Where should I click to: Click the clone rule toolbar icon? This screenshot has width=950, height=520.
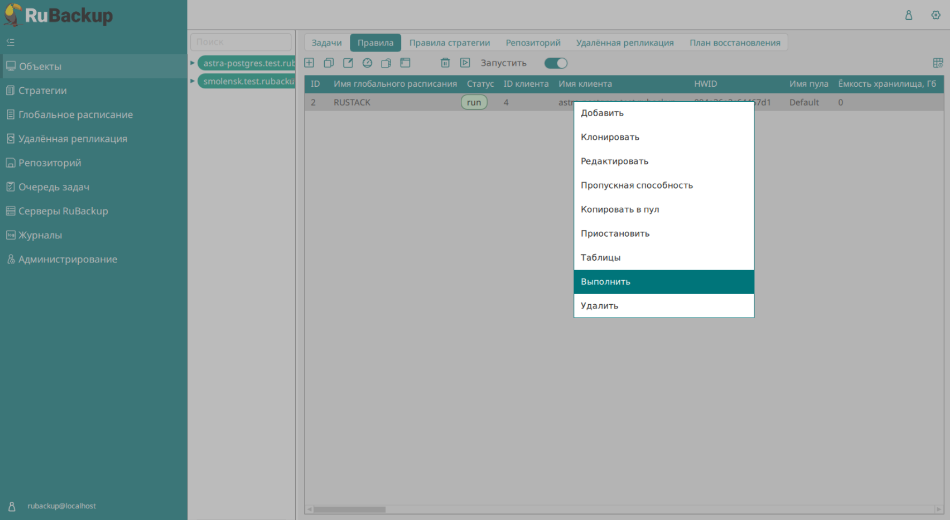(328, 63)
